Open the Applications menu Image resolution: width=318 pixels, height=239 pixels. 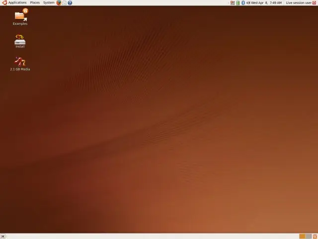click(17, 2)
